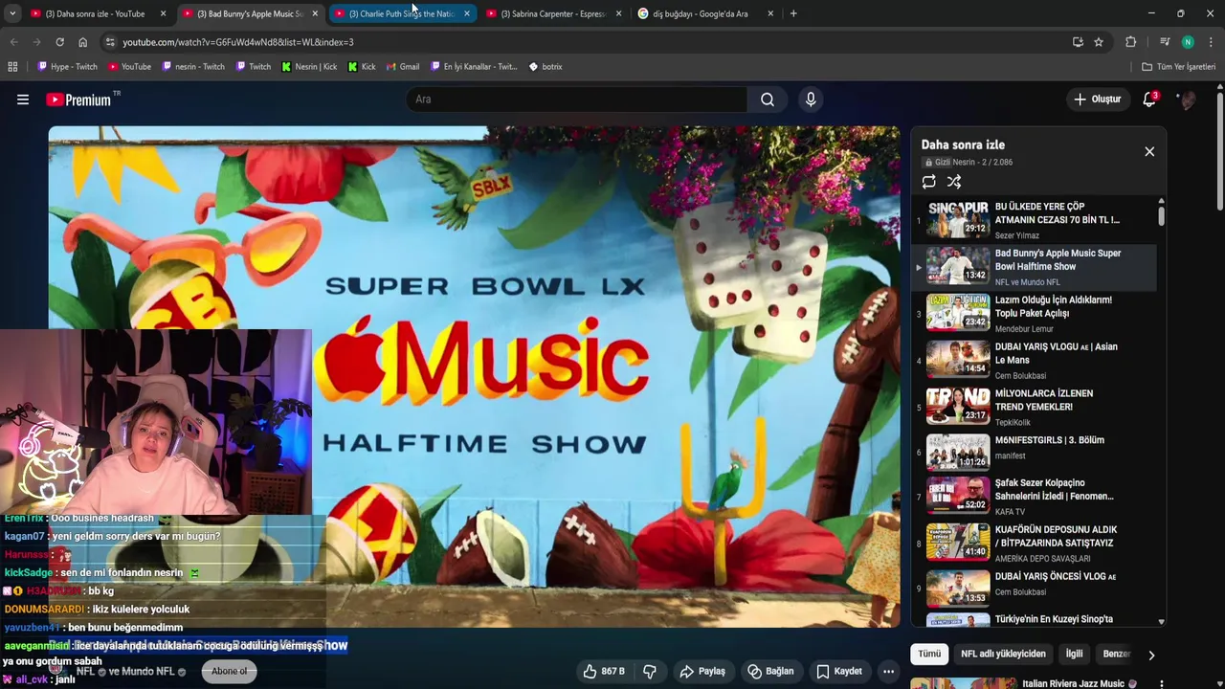Click the main video player
Screen dimensions: 1225x689
coord(474,376)
